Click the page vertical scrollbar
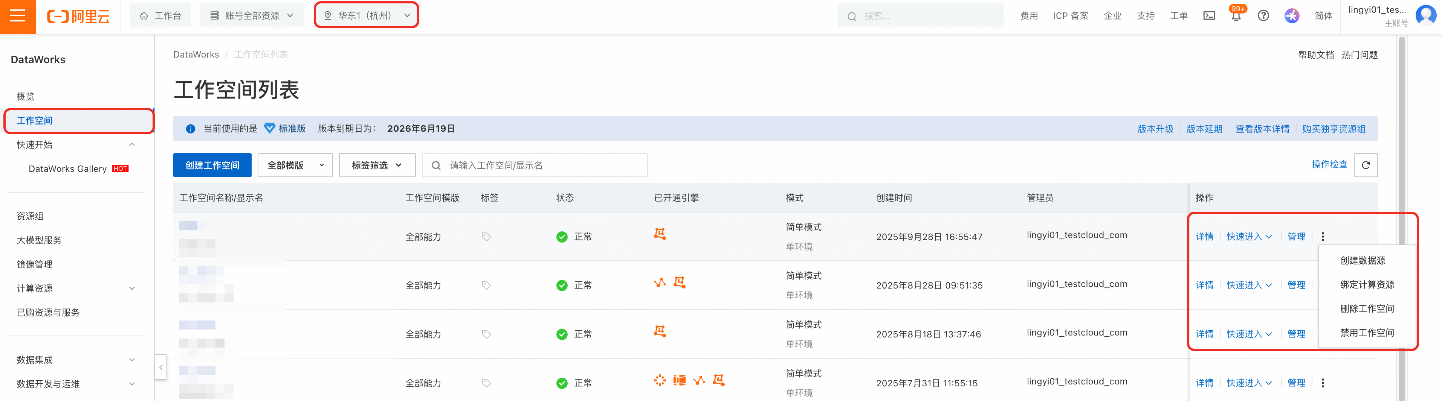 [x=1402, y=218]
